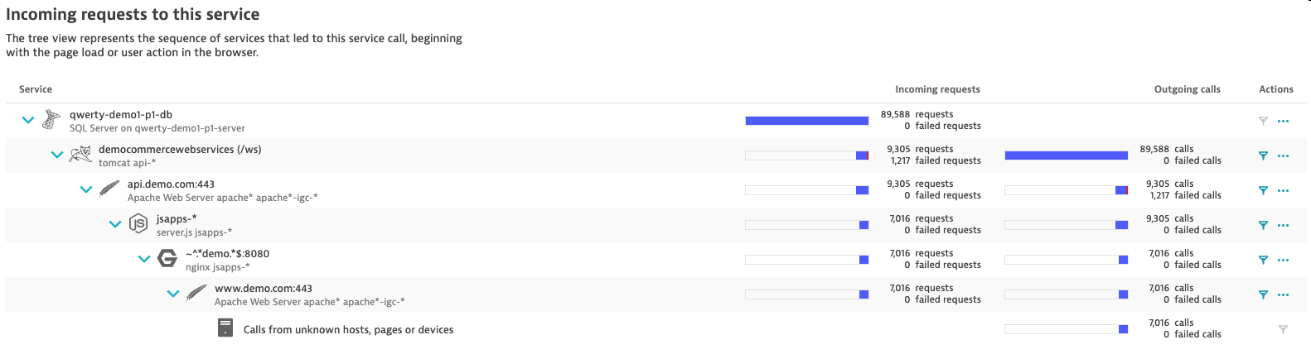1311x354 pixels.
Task: Open more actions for jsapps-* row
Action: (x=1283, y=225)
